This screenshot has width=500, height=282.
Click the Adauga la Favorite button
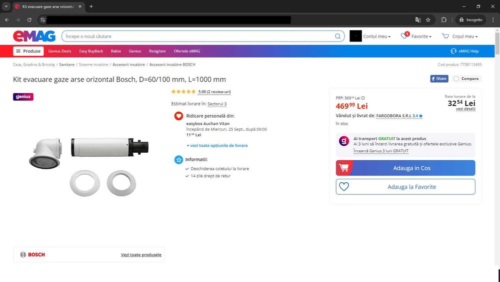pyautogui.click(x=405, y=187)
